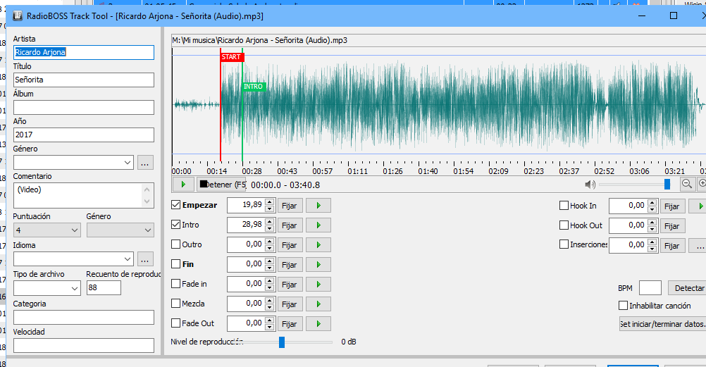Open Idioma browse button with ellipsis
Viewport: 706px width, 367px height.
click(145, 259)
